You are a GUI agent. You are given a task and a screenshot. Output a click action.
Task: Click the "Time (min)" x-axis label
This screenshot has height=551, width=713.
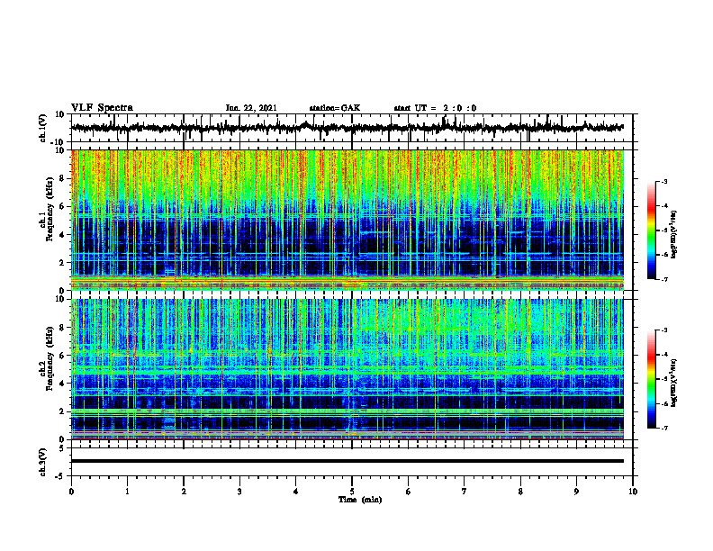pyautogui.click(x=360, y=500)
